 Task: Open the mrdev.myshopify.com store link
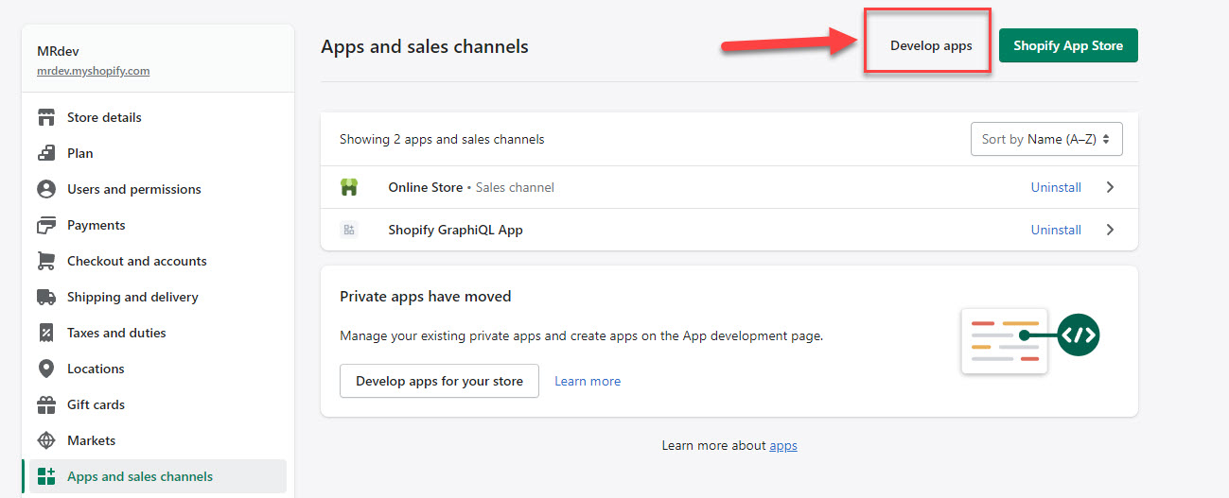(94, 71)
